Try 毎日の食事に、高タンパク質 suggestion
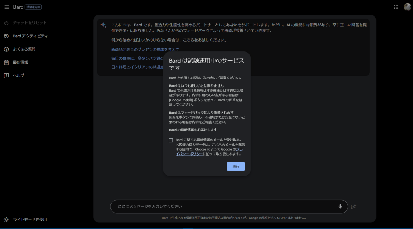Image resolution: width=413 pixels, height=229 pixels. tap(137, 58)
